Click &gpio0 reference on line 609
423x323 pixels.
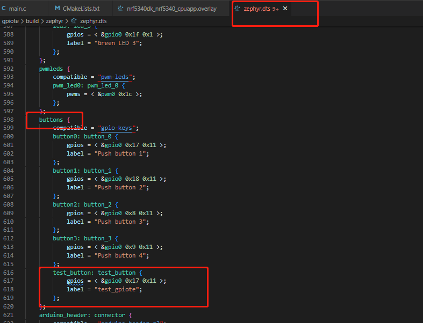point(111,213)
